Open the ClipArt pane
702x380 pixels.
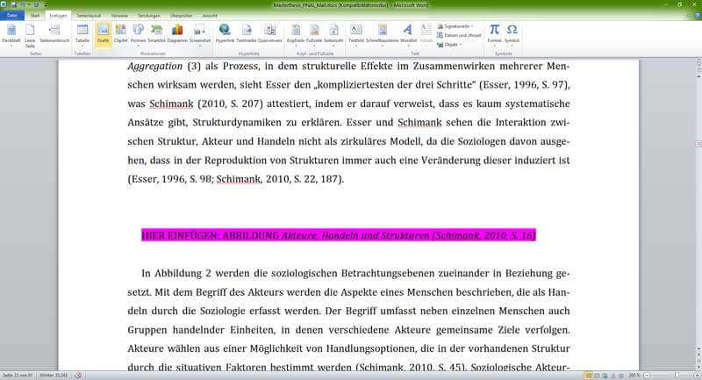121,34
